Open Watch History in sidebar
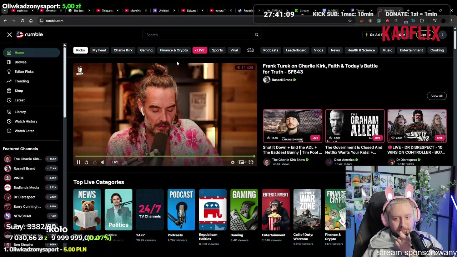 pos(31,121)
